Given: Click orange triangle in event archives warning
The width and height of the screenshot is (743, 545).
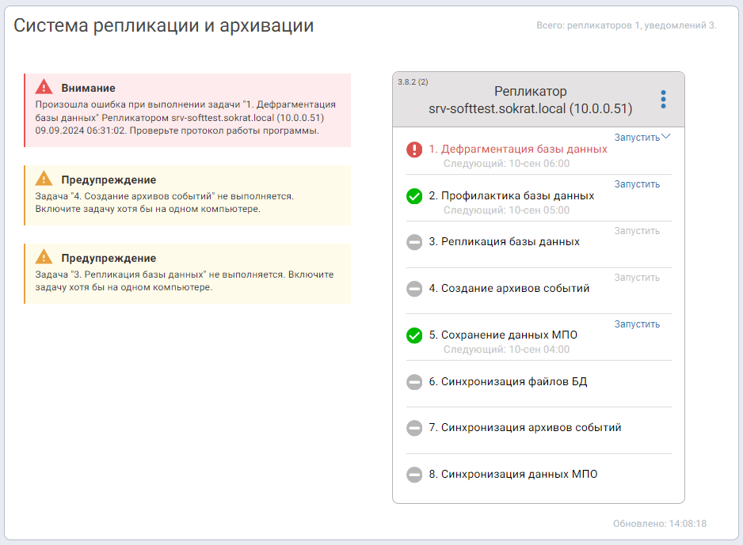Looking at the screenshot, I should (x=44, y=179).
